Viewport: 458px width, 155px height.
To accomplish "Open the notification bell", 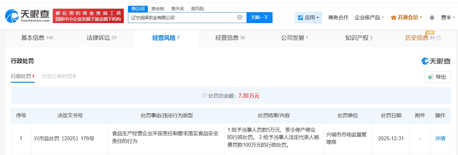I will [x=432, y=18].
